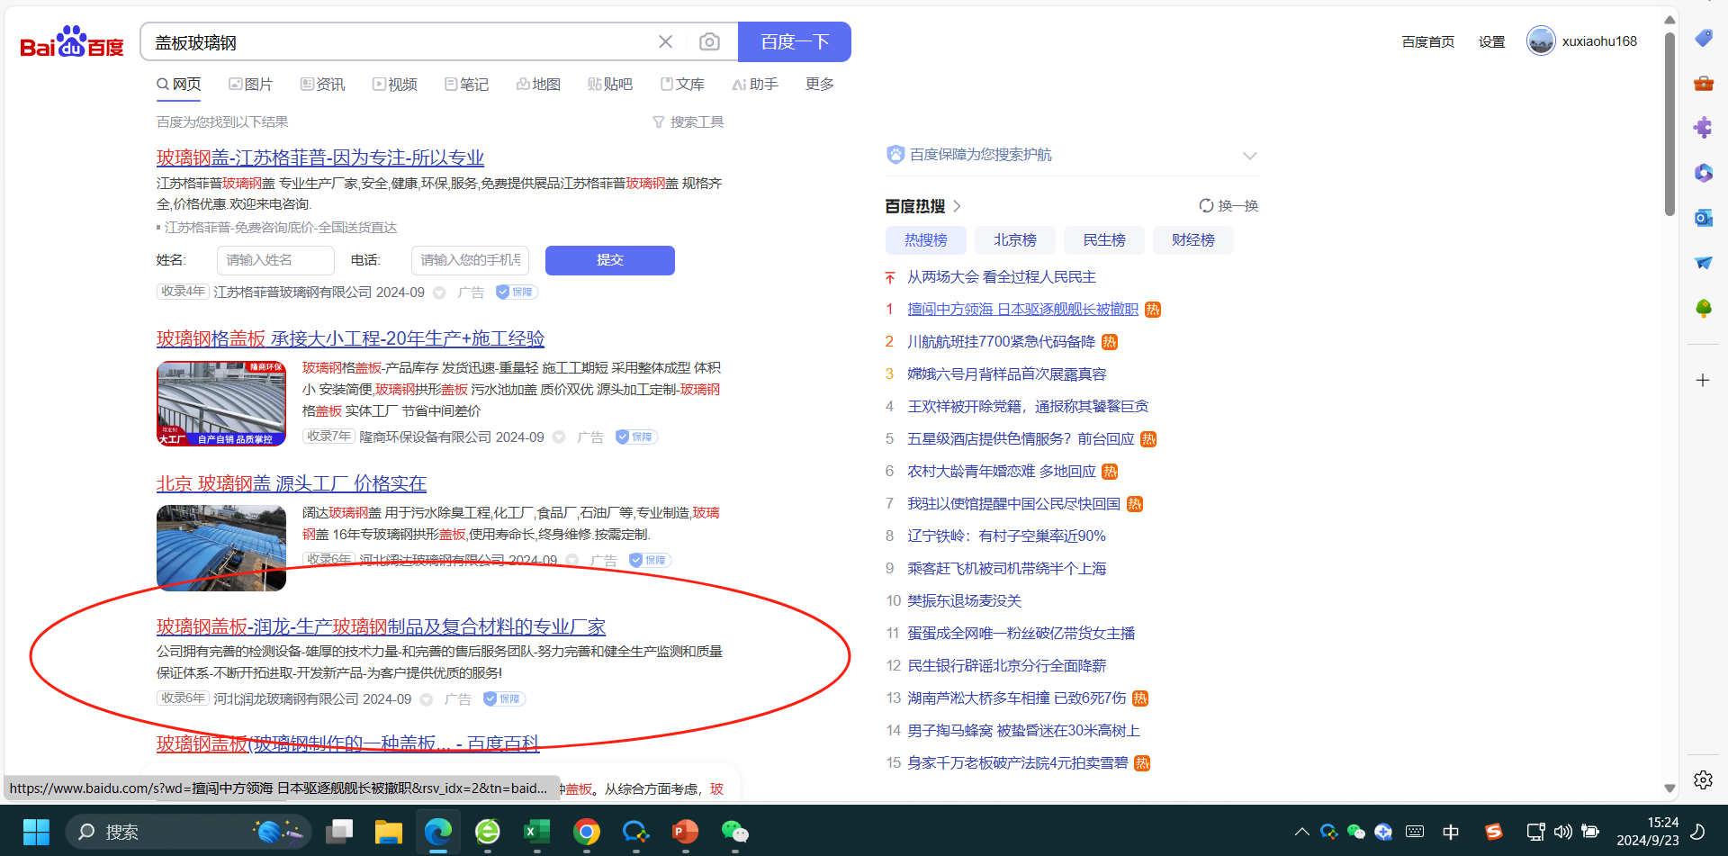
Task: Open sidebar settings gear icon
Action: point(1703,779)
